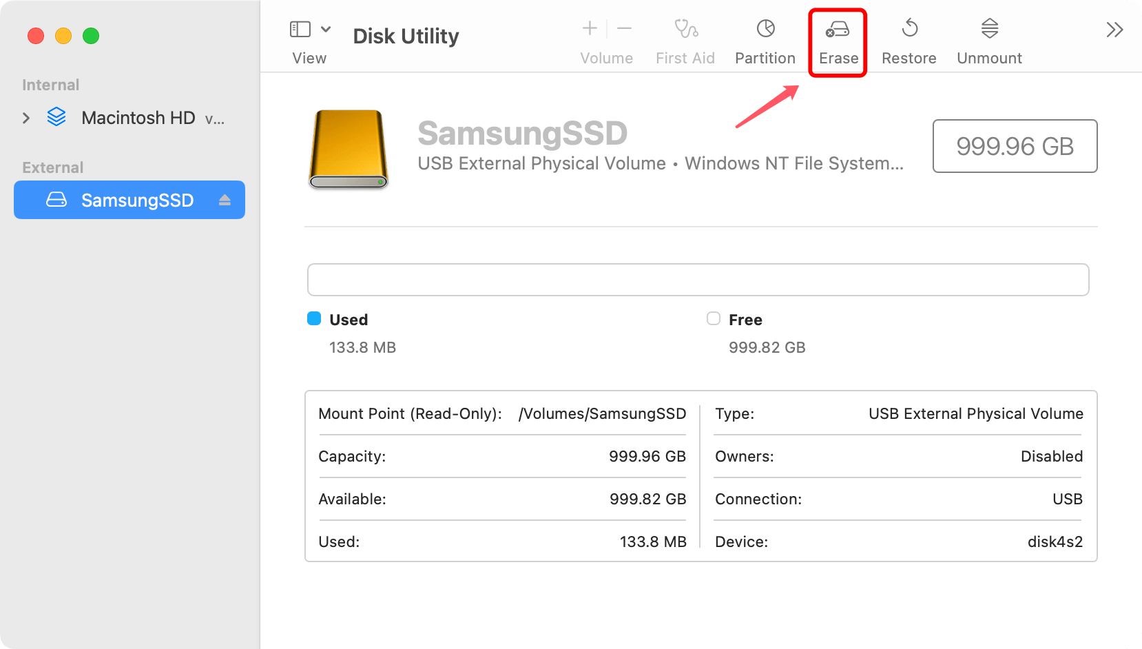Remove volume using the minus icon

pos(625,28)
